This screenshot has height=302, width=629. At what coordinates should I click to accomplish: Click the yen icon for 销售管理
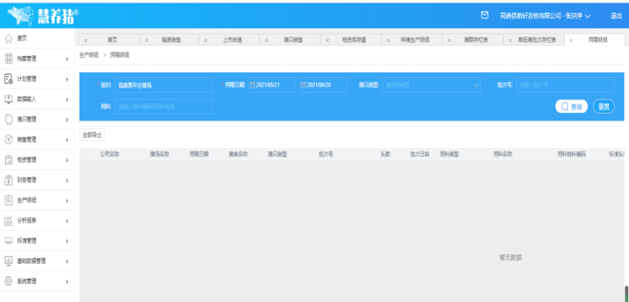click(x=8, y=140)
